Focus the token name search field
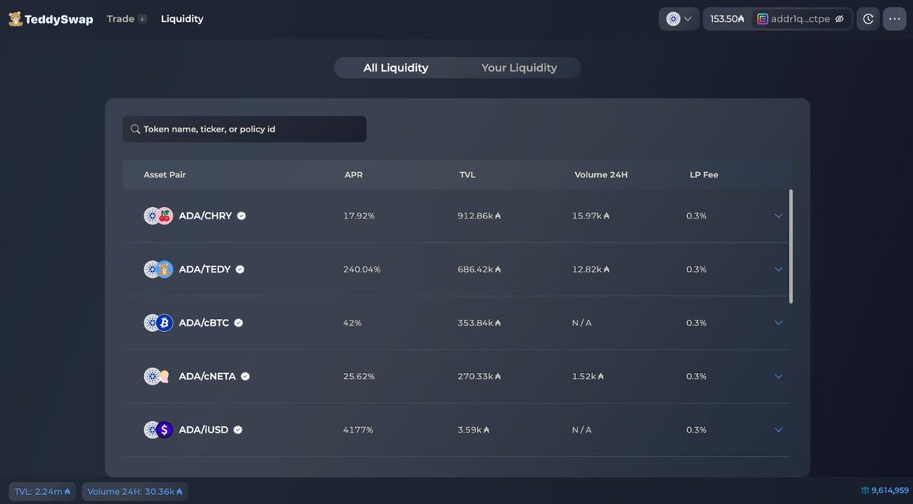Viewport: 913px width, 504px height. tap(244, 129)
